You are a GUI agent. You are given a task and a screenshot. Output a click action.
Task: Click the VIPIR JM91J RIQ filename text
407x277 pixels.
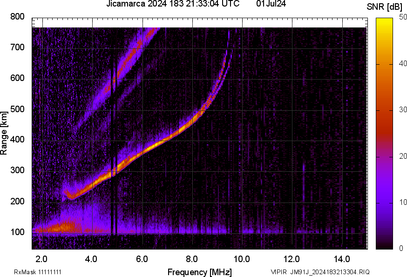[320, 272]
